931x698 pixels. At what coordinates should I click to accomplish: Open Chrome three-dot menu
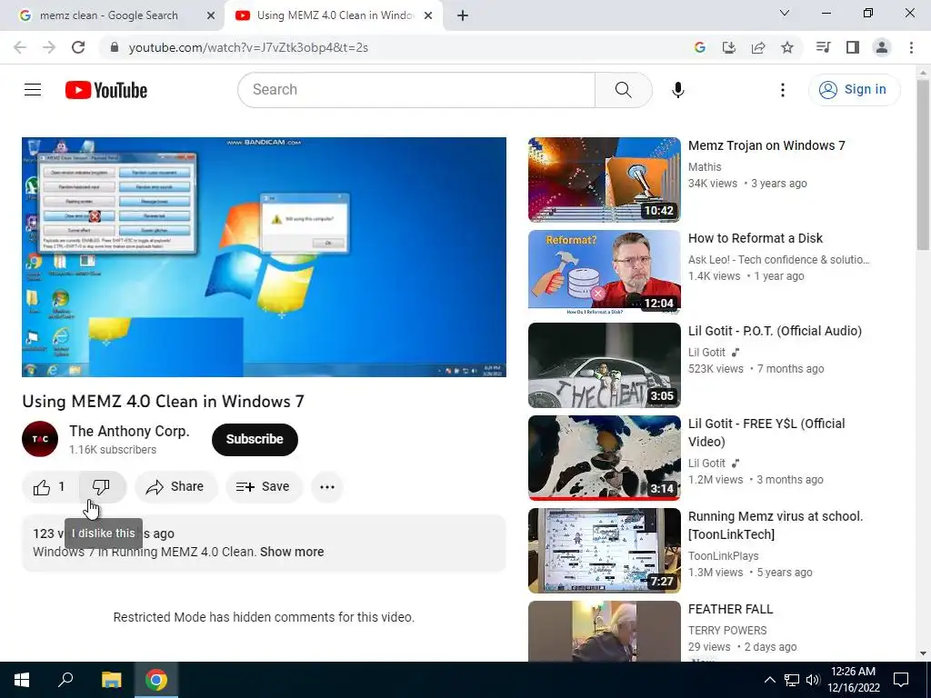(911, 47)
